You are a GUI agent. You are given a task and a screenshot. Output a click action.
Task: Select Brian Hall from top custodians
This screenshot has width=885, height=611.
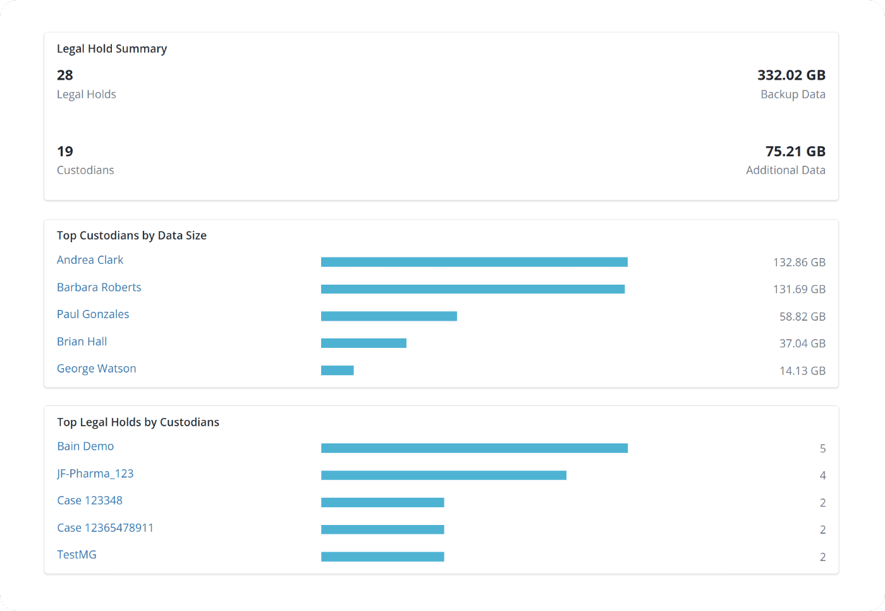click(82, 342)
